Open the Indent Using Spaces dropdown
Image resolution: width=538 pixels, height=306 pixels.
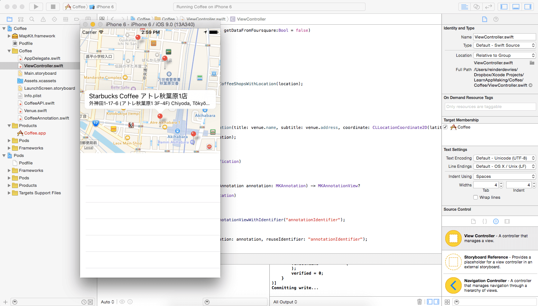point(504,176)
